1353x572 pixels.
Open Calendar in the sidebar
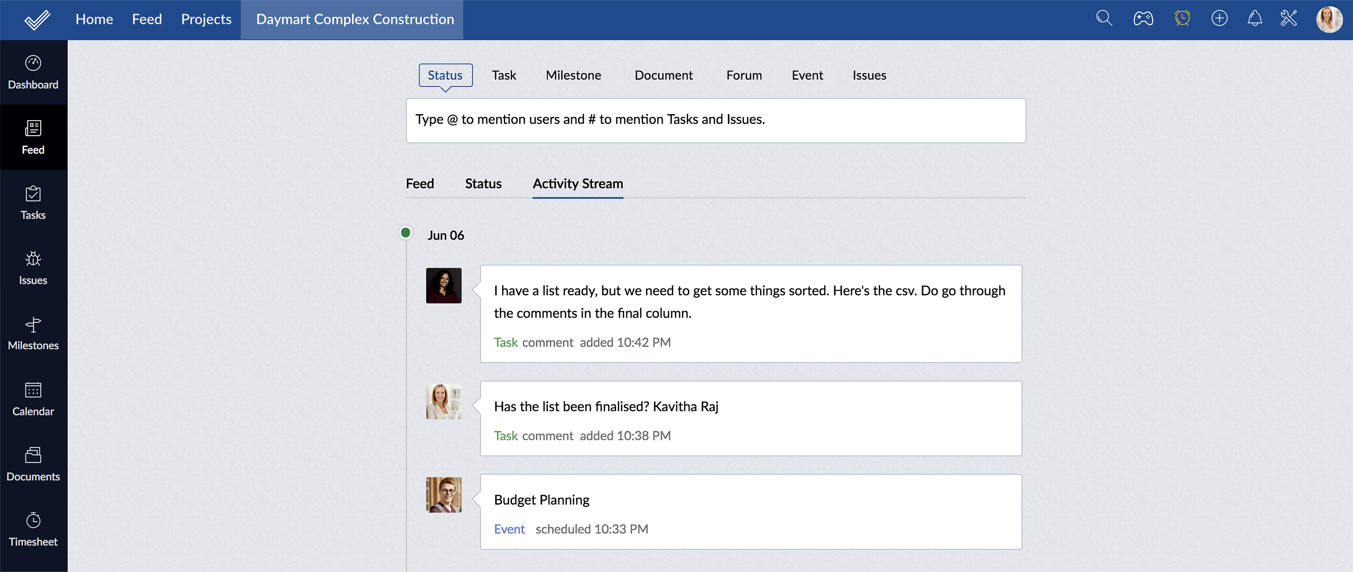[33, 399]
